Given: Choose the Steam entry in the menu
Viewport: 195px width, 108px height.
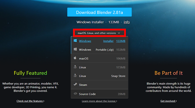Looking at the screenshot, I should pyautogui.click(x=99, y=85).
